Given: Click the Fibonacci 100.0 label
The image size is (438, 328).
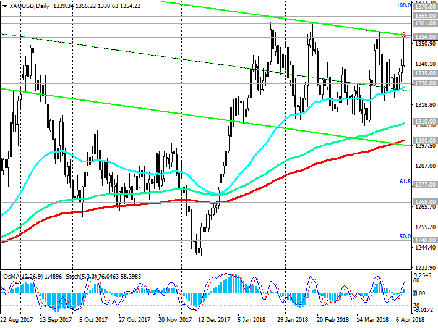Looking at the screenshot, I should (x=404, y=6).
